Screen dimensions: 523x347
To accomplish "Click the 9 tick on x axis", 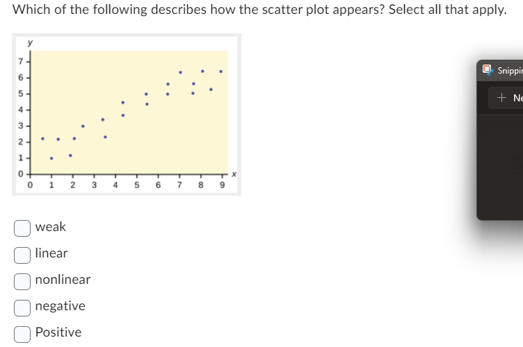I will (222, 185).
